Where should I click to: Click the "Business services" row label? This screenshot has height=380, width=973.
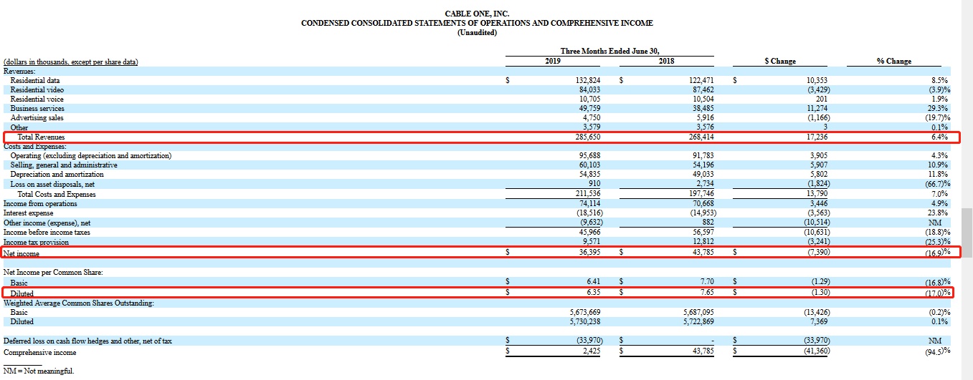(x=37, y=109)
